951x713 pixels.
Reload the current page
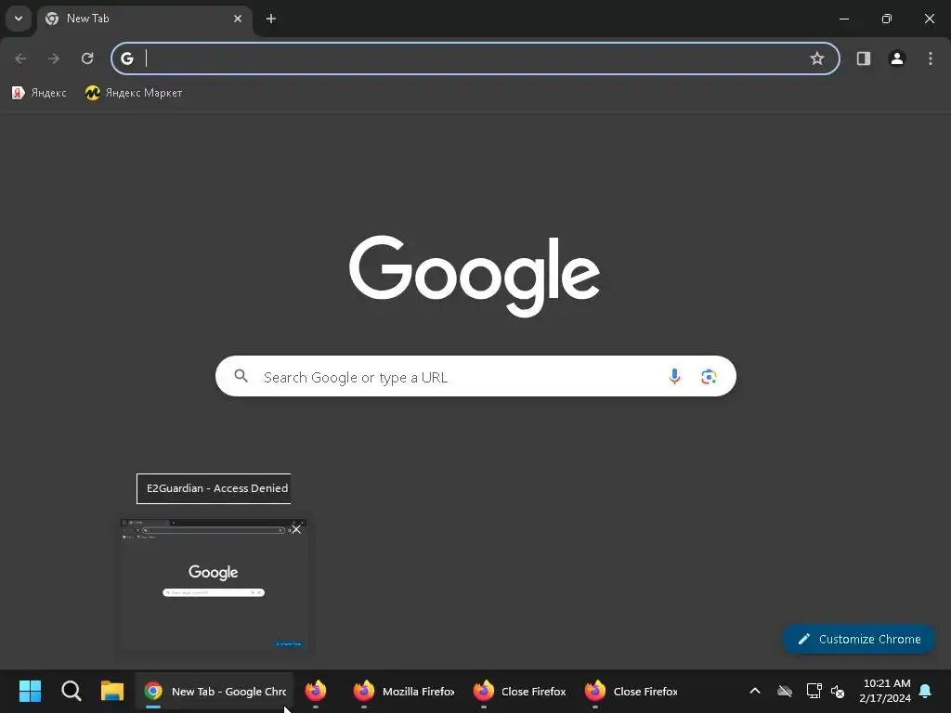[x=87, y=58]
